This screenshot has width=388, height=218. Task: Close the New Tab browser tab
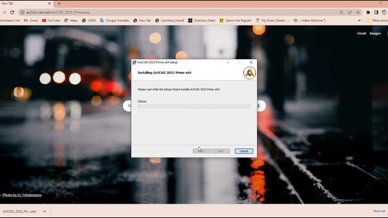coord(49,4)
